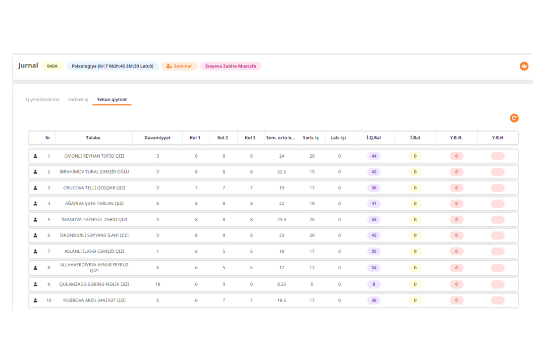This screenshot has width=545, height=364.
Task: Click the İsayeva Zabitə Mustafa tag
Action: pos(230,66)
